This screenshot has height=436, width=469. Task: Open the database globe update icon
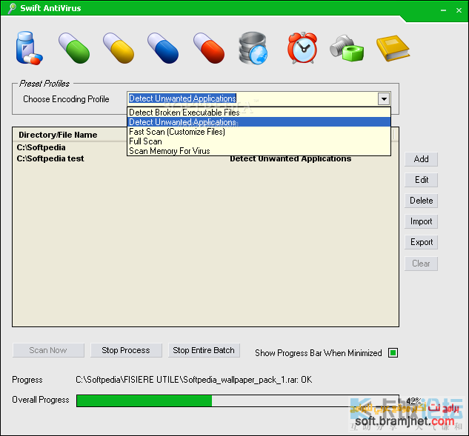tap(253, 48)
